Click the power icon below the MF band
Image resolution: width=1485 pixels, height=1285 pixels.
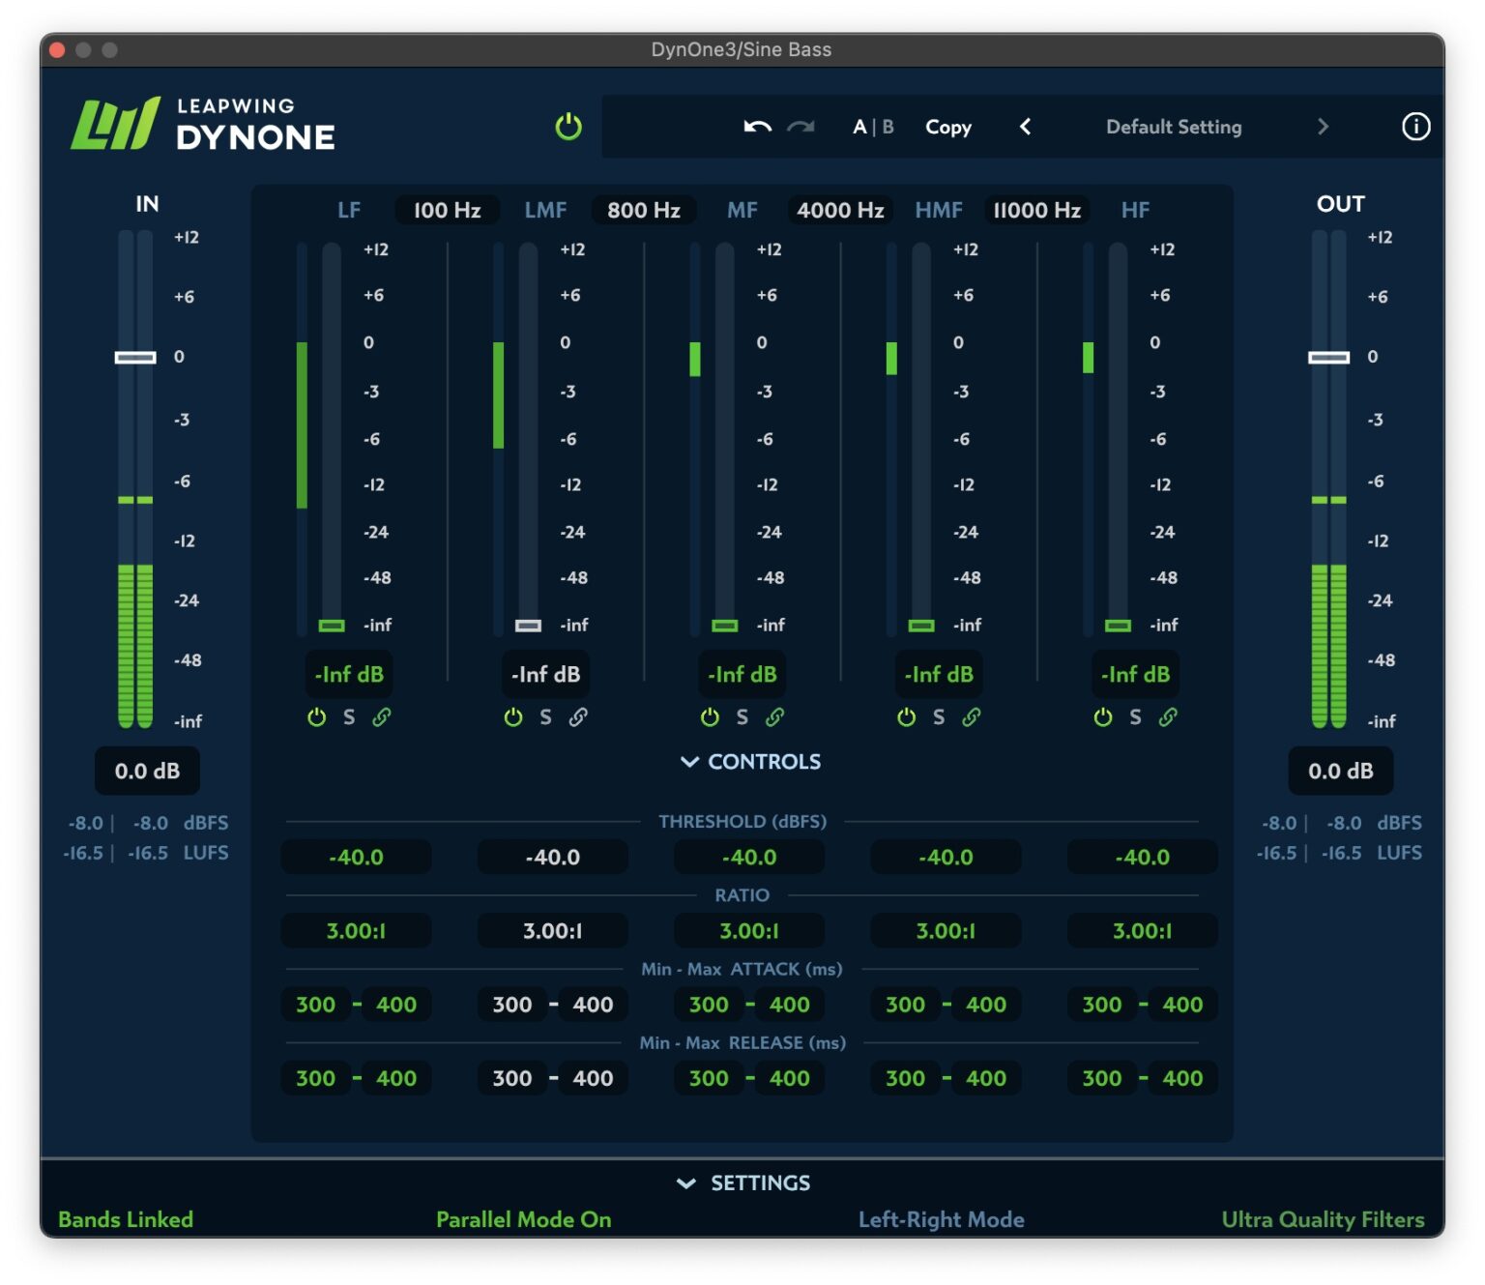pos(710,716)
